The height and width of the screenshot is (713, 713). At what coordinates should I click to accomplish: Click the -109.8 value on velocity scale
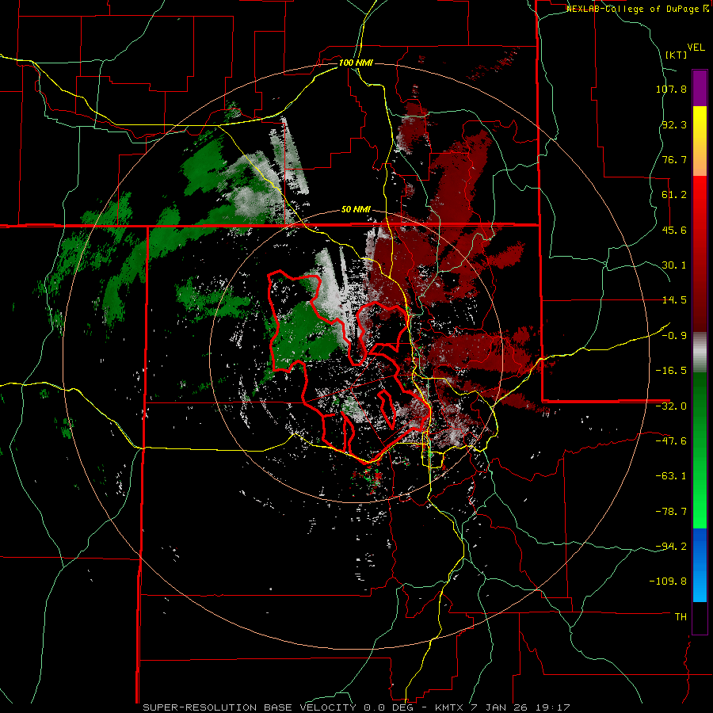669,581
